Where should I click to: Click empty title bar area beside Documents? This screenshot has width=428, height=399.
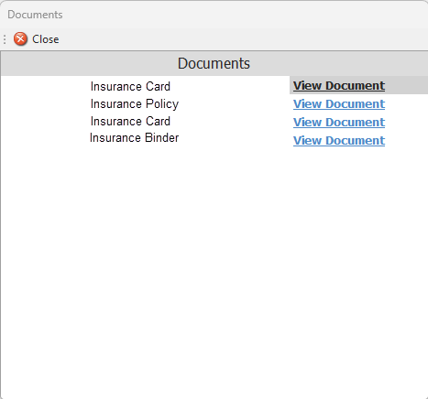click(245, 15)
